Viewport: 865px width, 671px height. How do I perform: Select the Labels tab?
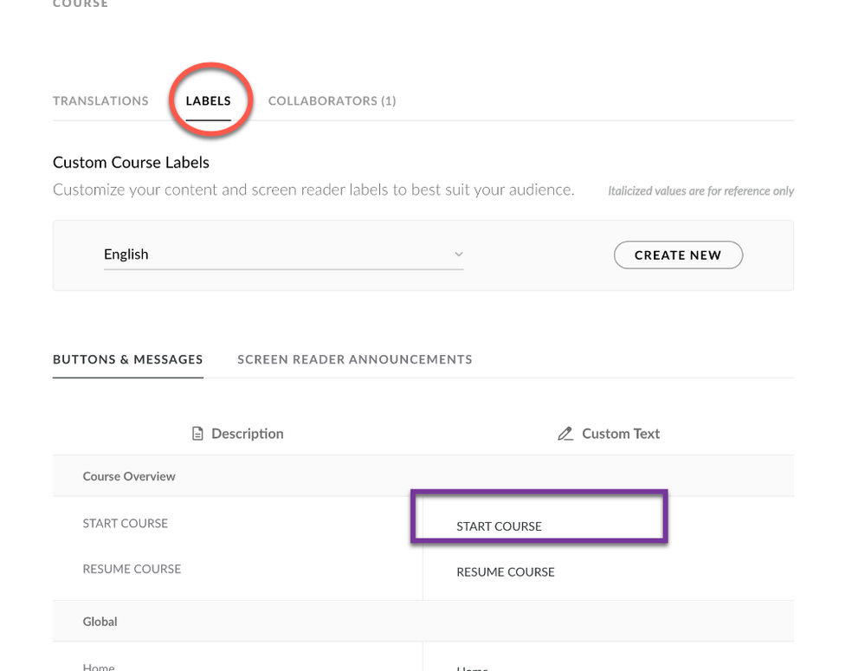tap(209, 101)
